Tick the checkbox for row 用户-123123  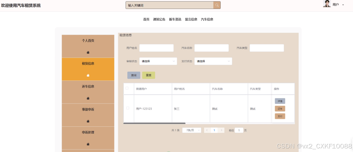[x=128, y=108]
